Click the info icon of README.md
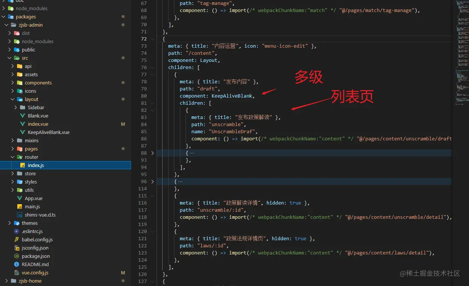This screenshot has height=286, width=469. [x=17, y=264]
